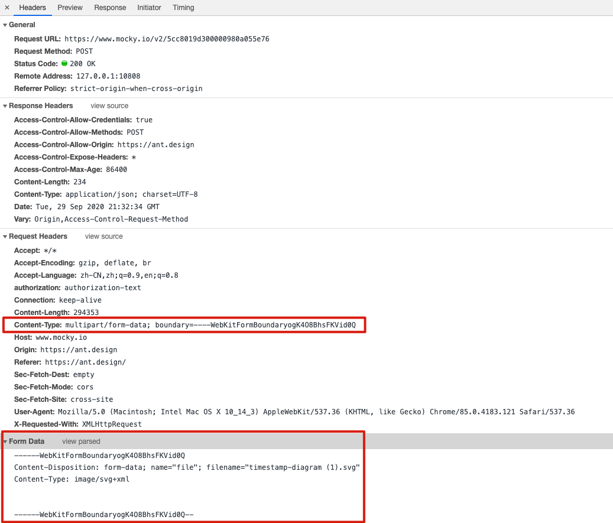Collapse the Form Data section
Screen dimensions: 613x523
coord(5,441)
